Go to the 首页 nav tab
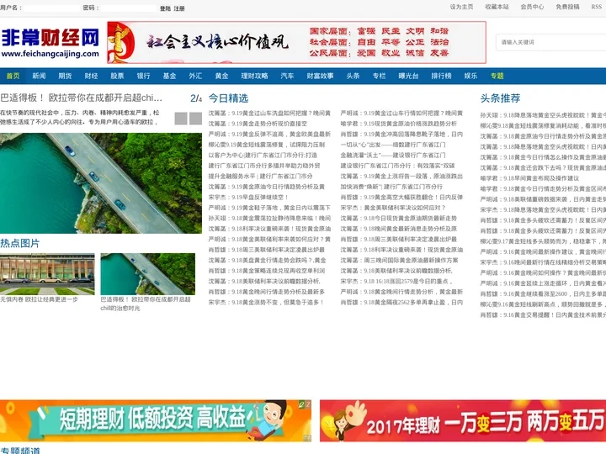This screenshot has height=454, width=606. 13,76
